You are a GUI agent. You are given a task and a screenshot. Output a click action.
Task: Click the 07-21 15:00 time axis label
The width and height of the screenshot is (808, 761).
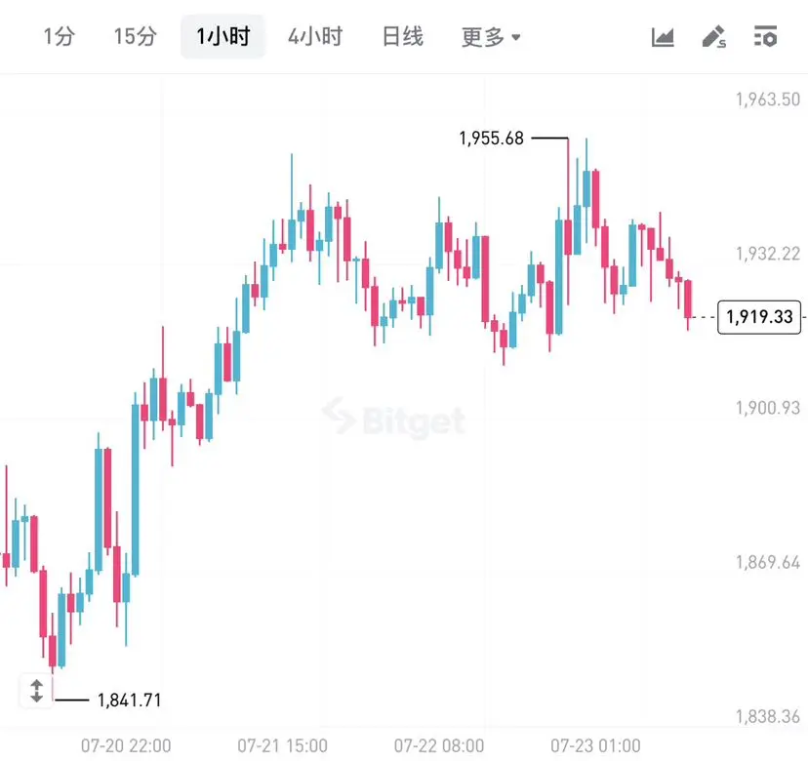282,745
